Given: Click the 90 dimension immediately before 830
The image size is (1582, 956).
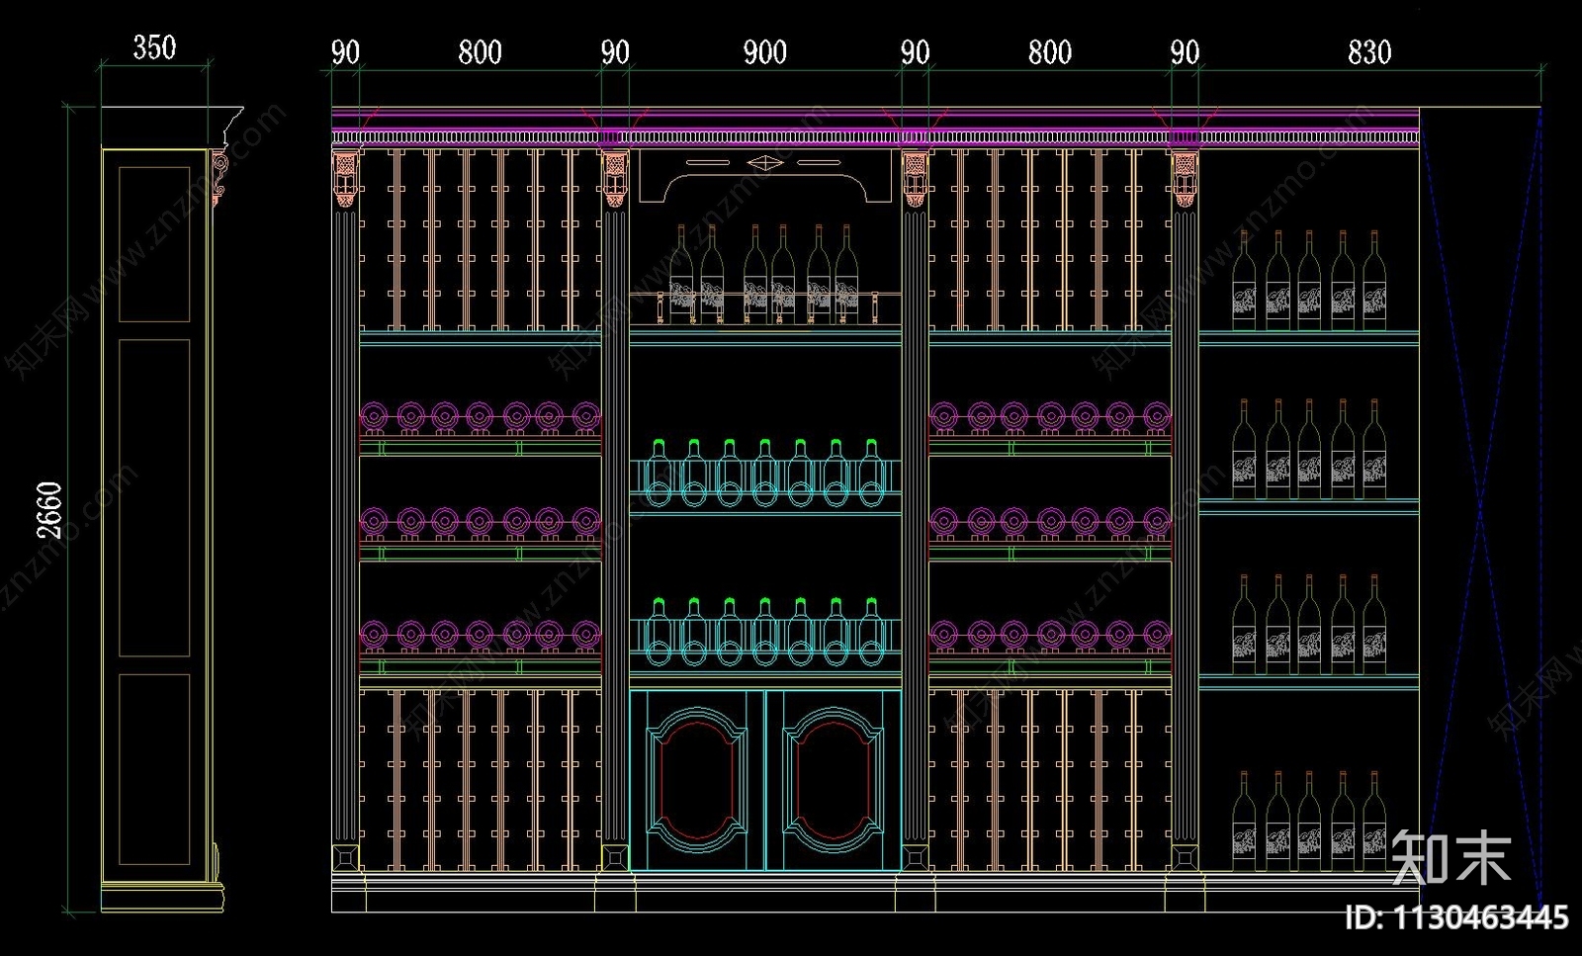Looking at the screenshot, I should tap(1185, 52).
